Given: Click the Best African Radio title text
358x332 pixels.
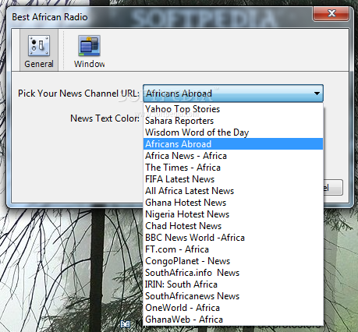Looking at the screenshot, I should click(50, 17).
